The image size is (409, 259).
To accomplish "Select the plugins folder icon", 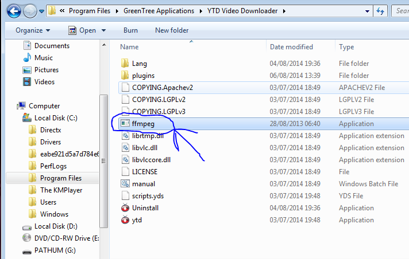I will (125, 75).
